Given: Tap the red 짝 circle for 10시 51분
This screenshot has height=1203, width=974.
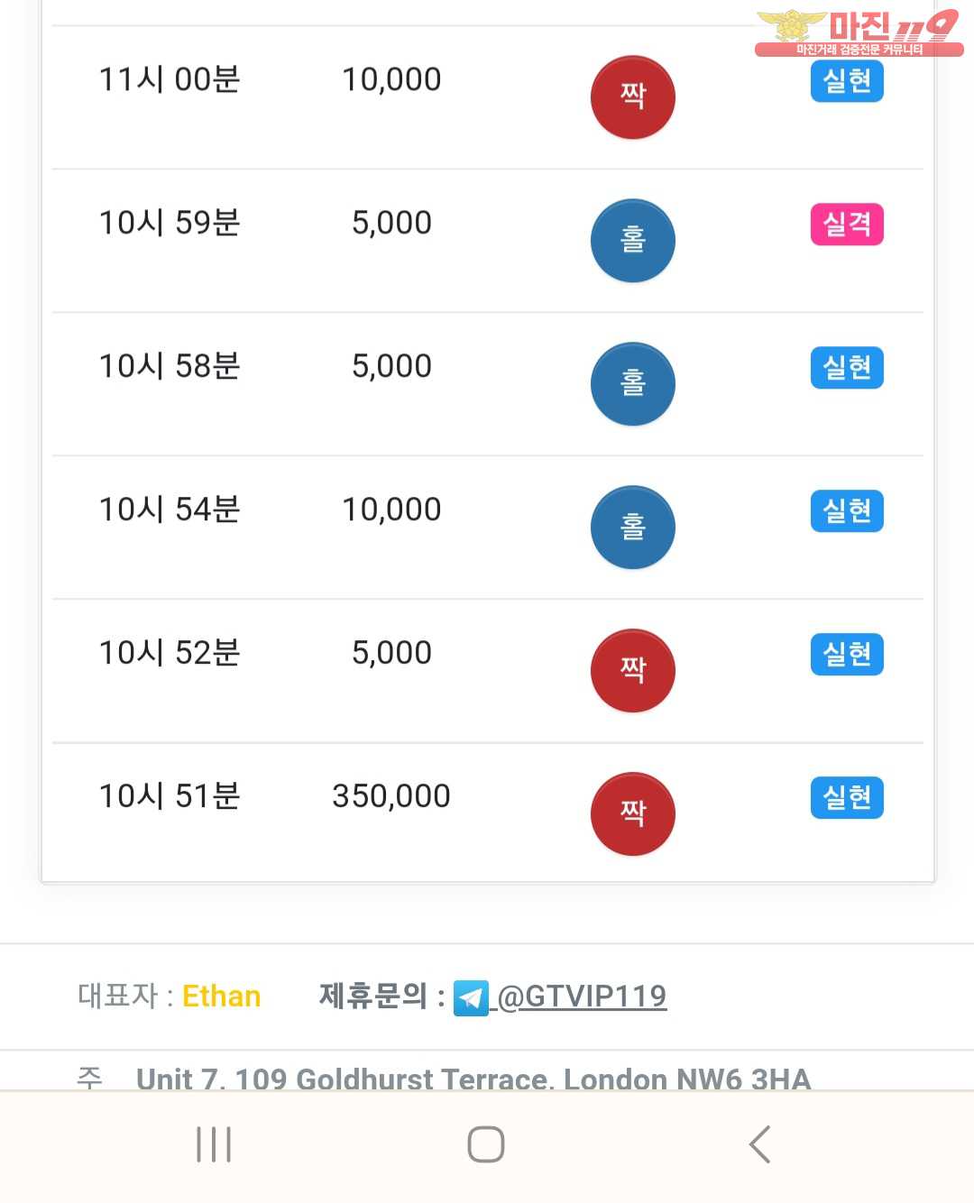Looking at the screenshot, I should pyautogui.click(x=632, y=813).
